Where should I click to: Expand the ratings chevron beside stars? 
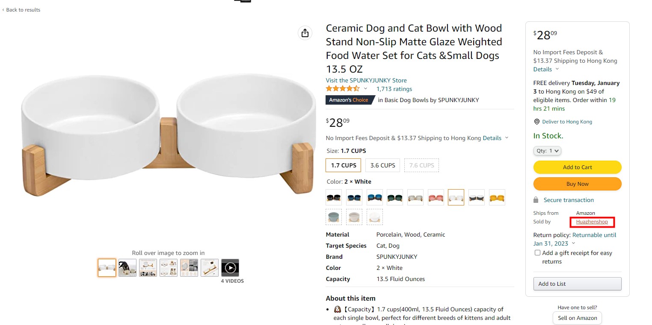tap(365, 89)
